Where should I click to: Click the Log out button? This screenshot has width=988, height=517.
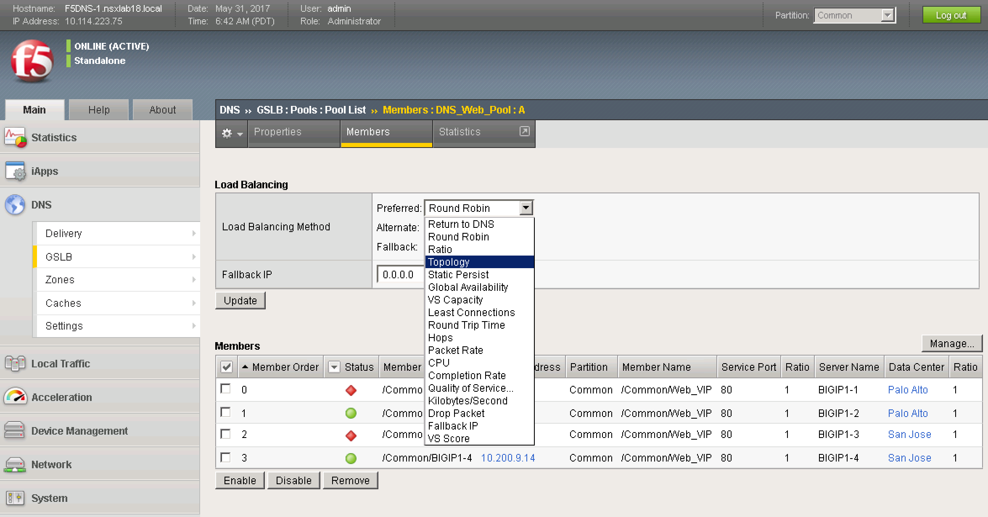tap(951, 15)
